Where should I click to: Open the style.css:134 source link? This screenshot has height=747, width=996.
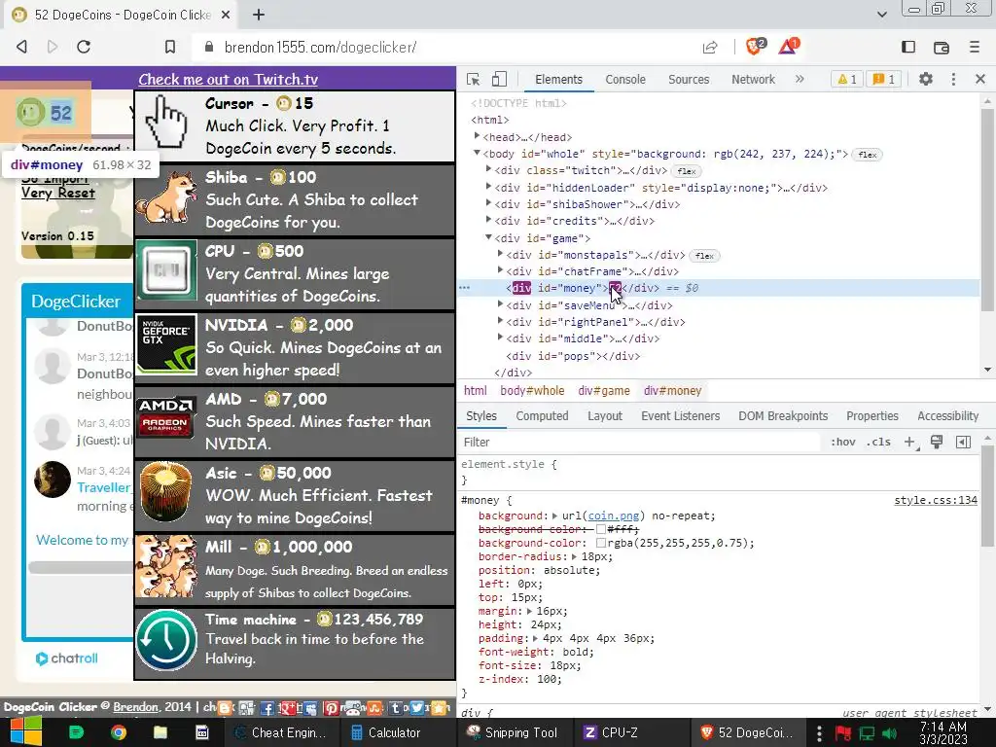pyautogui.click(x=935, y=501)
